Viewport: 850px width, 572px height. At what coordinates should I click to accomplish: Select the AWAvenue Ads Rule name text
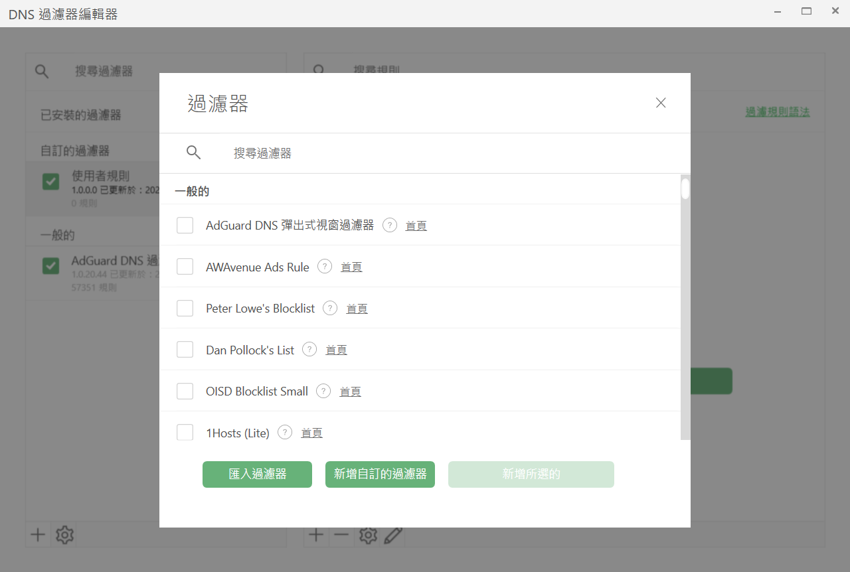(258, 267)
